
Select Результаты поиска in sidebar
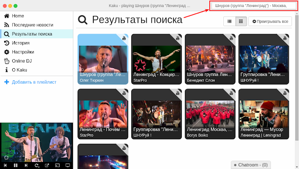pos(36,34)
